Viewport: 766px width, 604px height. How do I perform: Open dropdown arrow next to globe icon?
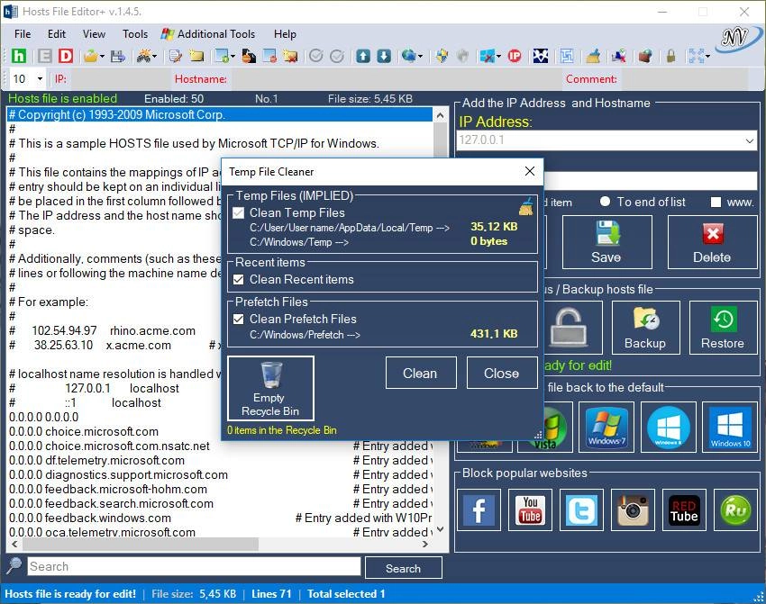click(420, 57)
